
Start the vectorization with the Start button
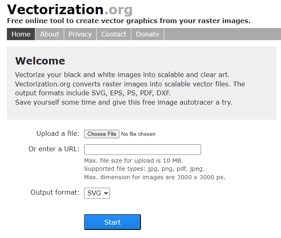click(x=112, y=222)
